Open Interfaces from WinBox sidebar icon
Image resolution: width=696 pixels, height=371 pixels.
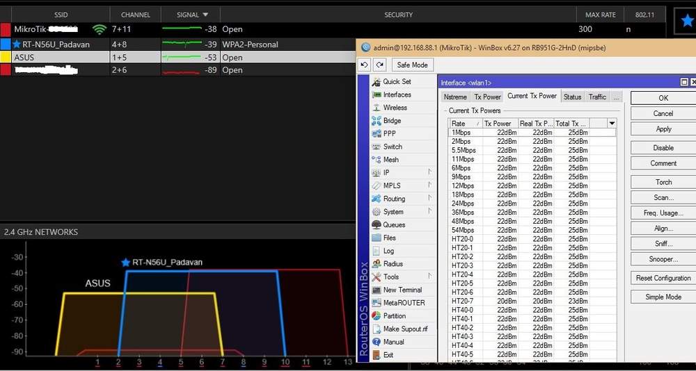tap(377, 94)
